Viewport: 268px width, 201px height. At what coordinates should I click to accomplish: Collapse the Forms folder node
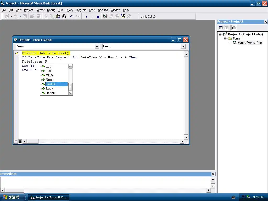pyautogui.click(x=225, y=38)
